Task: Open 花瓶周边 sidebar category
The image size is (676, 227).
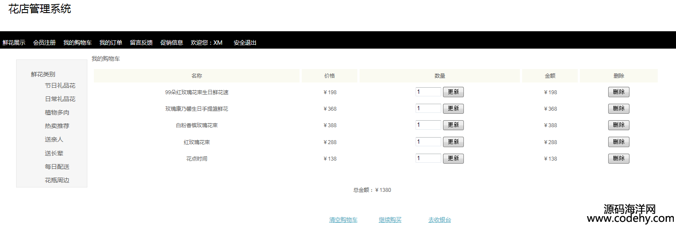Action: (x=57, y=180)
